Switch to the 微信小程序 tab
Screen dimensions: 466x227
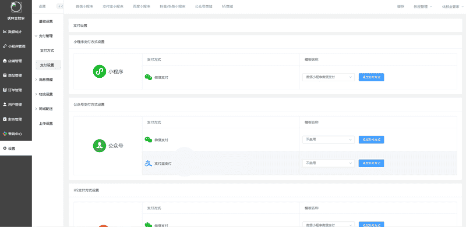click(x=84, y=6)
